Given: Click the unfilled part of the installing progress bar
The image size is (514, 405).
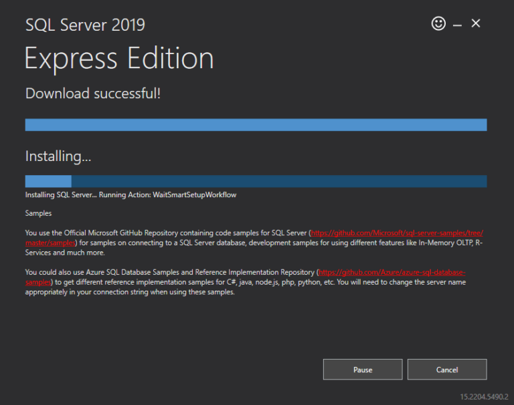Looking at the screenshot, I should 278,181.
